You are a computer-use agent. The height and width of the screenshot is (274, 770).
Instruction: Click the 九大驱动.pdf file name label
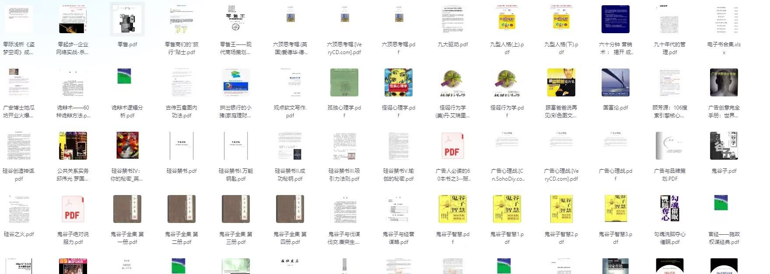click(452, 45)
